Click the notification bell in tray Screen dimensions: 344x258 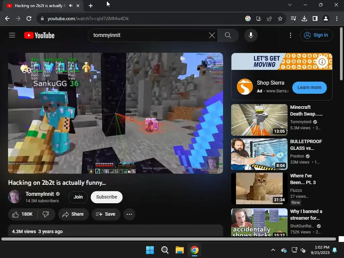pos(335,250)
